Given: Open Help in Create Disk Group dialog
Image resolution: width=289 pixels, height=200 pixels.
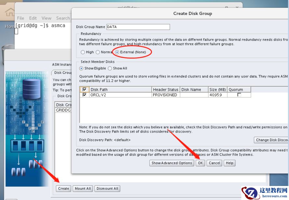Looking at the screenshot, I should [x=230, y=163].
